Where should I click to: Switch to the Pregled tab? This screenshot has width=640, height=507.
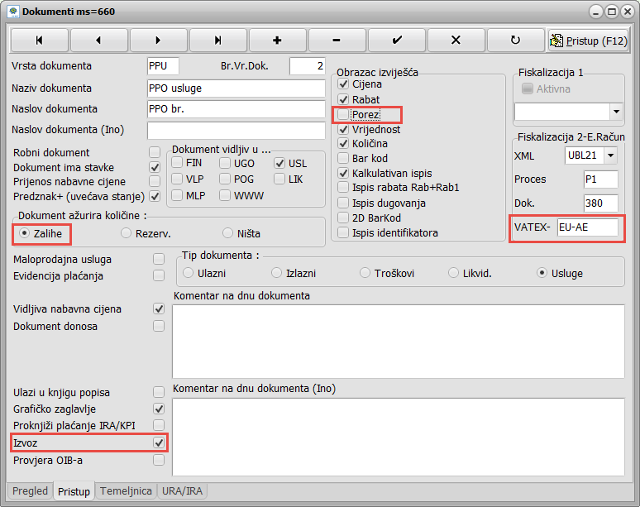(31, 491)
